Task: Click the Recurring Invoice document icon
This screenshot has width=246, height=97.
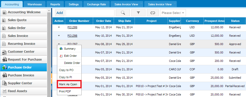Action: 4,44
